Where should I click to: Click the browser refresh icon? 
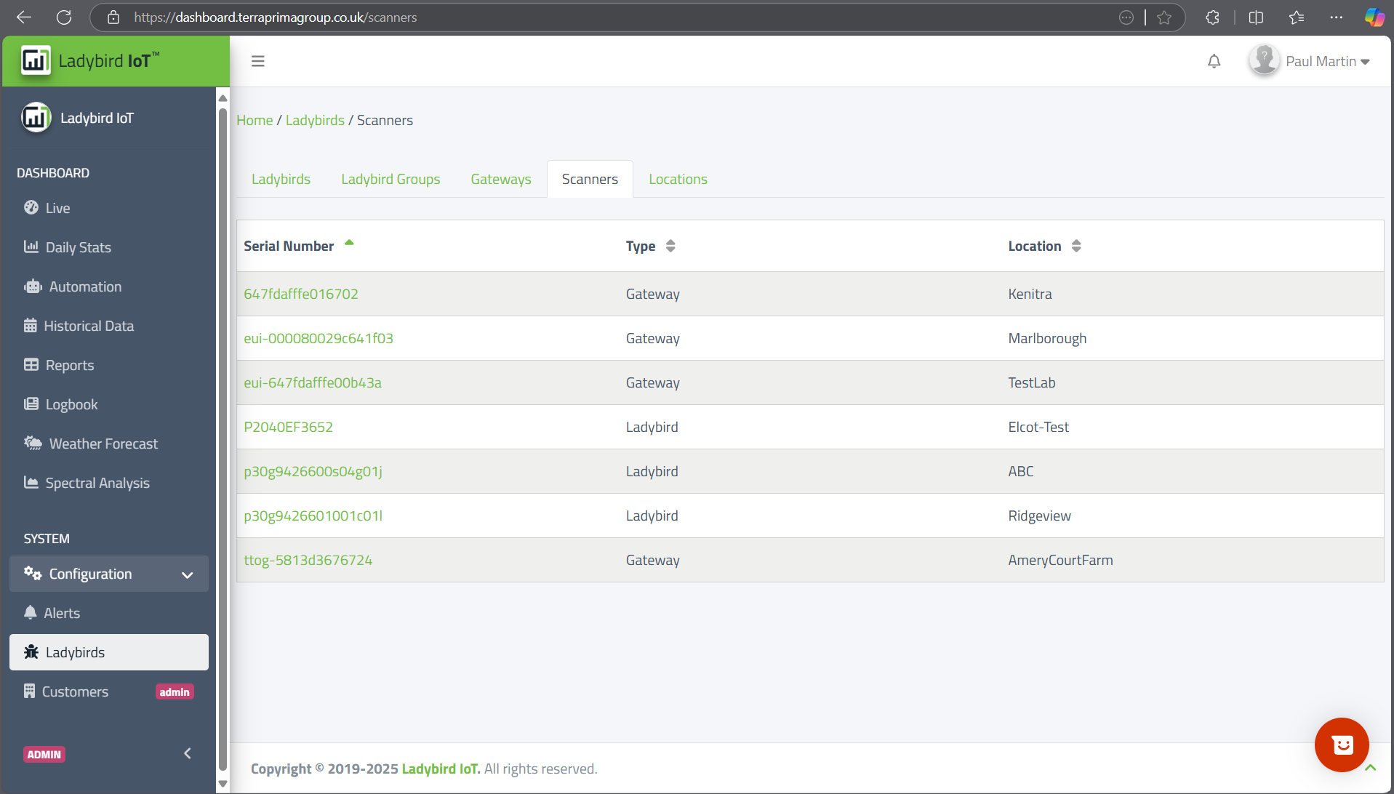(x=64, y=17)
